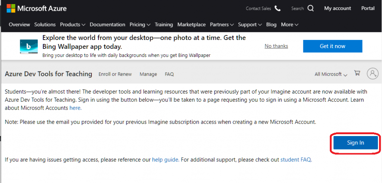
Task: Click the blue Sign In button
Action: click(356, 143)
